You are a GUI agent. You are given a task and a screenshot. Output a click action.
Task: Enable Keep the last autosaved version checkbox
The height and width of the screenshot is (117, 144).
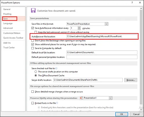point(36,32)
